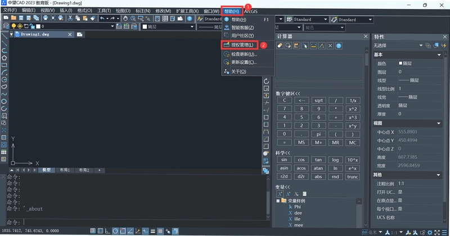Click white color swatch in layer dropdown
This screenshot has width=450, height=236.
pyautogui.click(x=38, y=26)
